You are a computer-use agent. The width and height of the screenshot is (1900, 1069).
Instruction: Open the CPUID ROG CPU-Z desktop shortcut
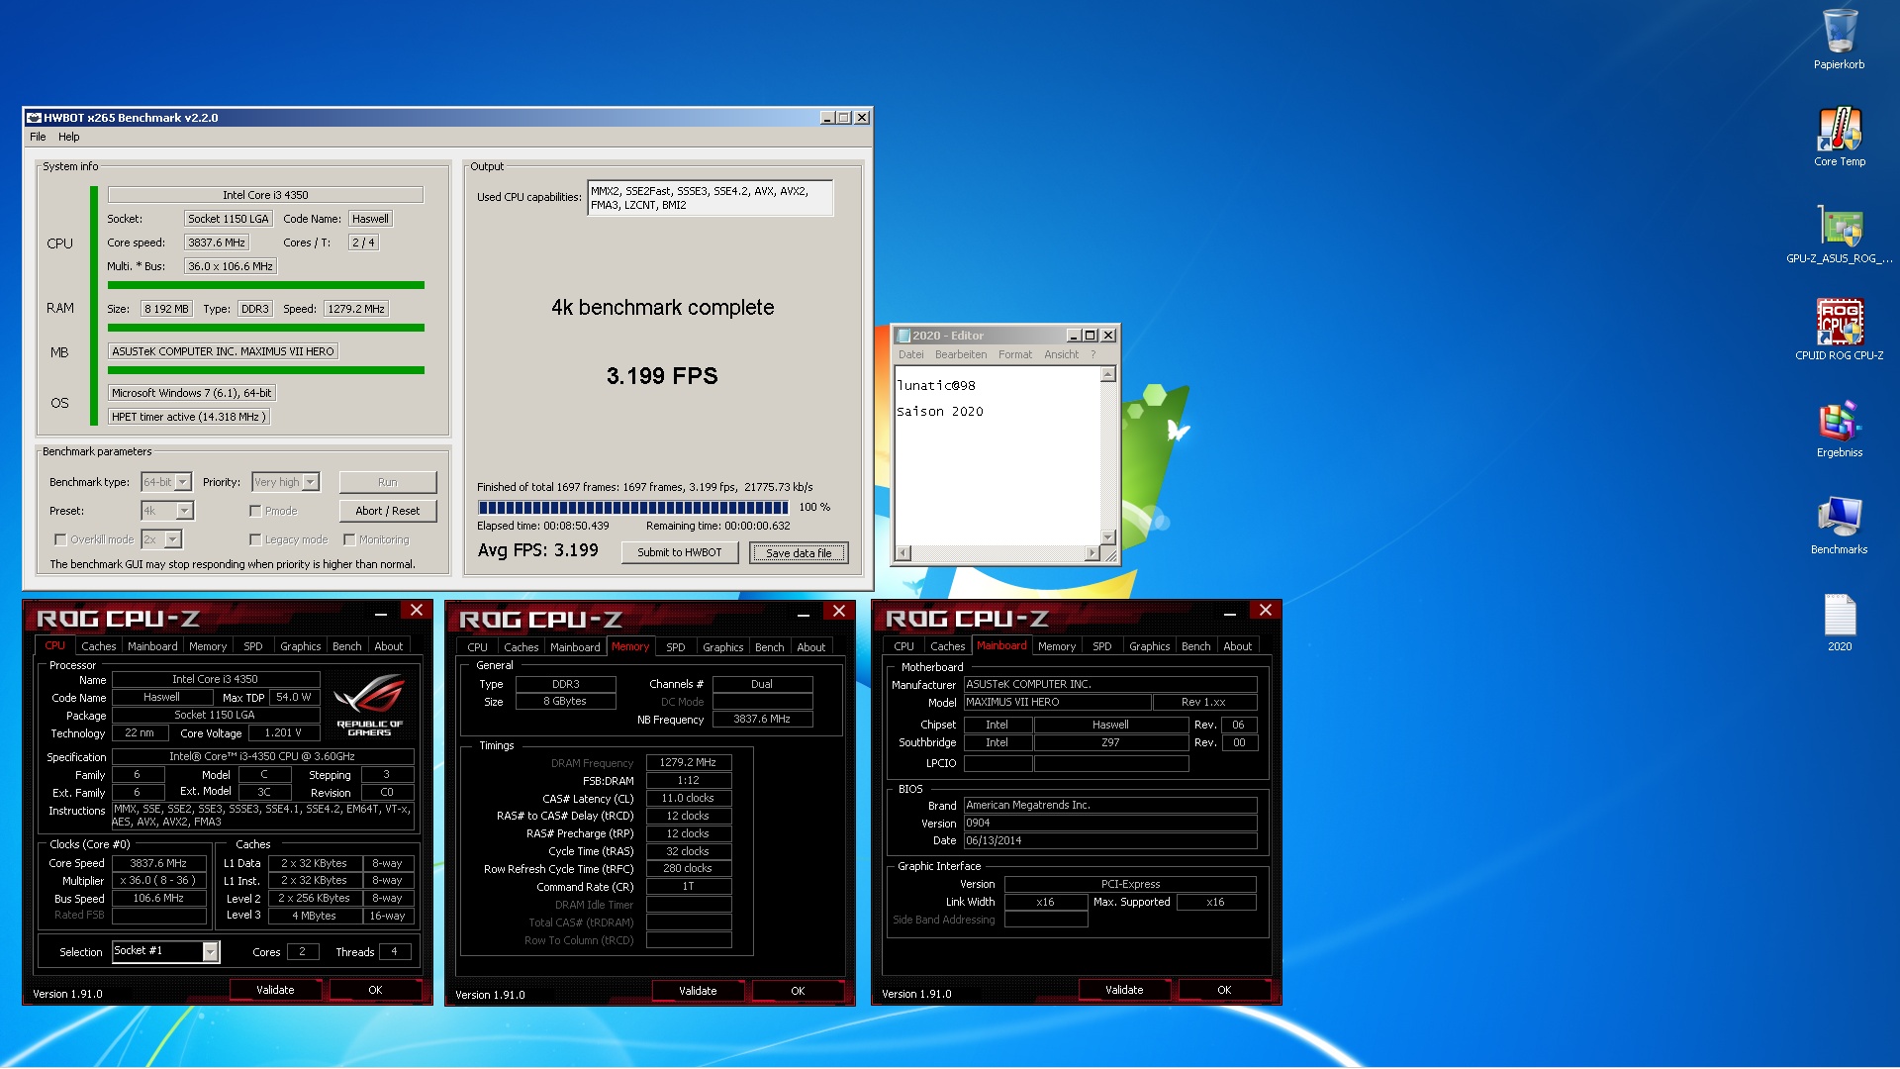point(1839,331)
